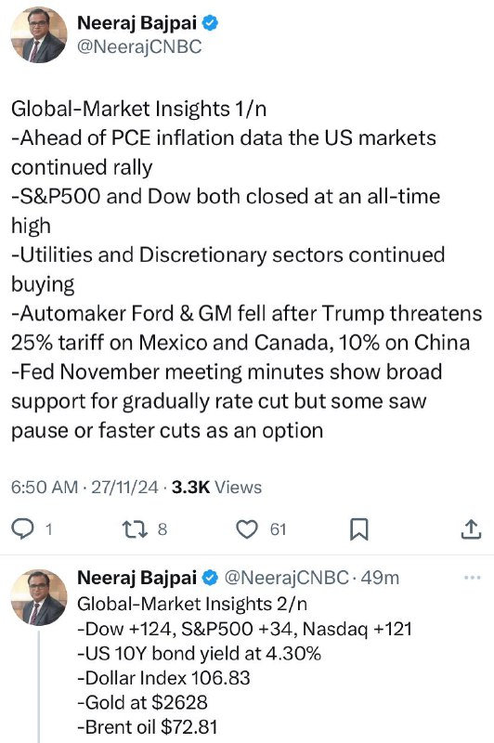Open the Global-Market Insights 2/n tweet text

244,665
